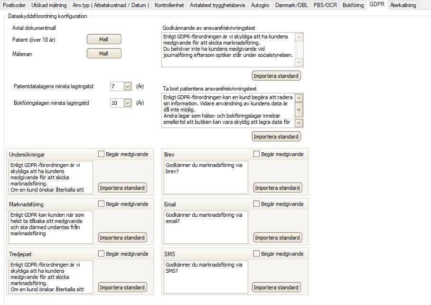This screenshot has width=431, height=305.
Task: Expand Patientdatalagens minsta lagringstid dropdown
Action: click(127, 86)
